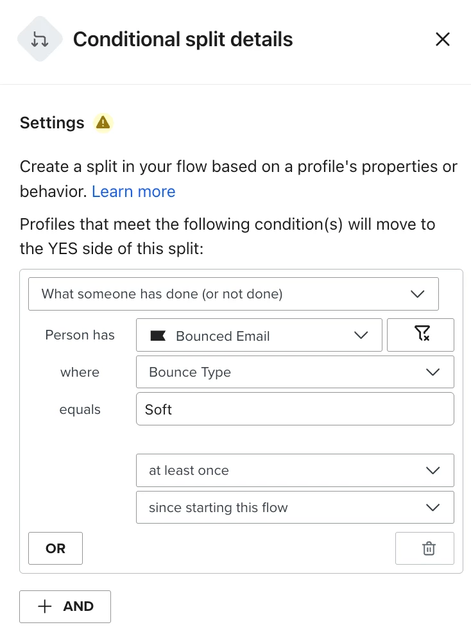Click the yellow warning icon beside Settings
The image size is (471, 634).
(x=103, y=123)
